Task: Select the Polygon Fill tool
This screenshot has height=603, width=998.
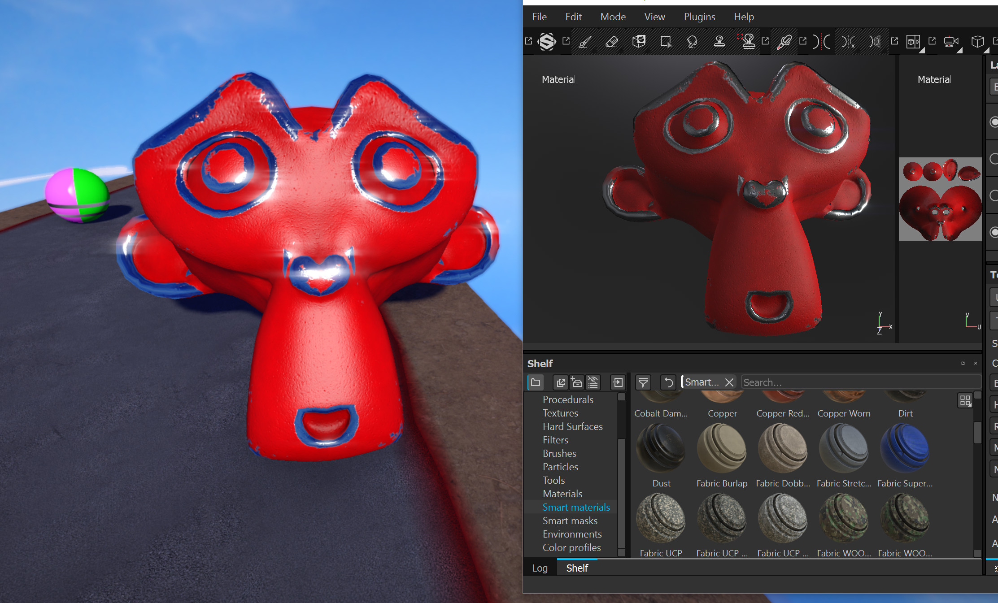Action: coord(666,42)
